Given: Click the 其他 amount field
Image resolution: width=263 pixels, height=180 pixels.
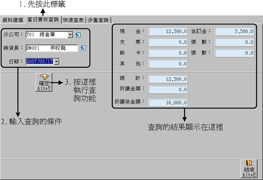Looking at the screenshot, I should 168,64.
